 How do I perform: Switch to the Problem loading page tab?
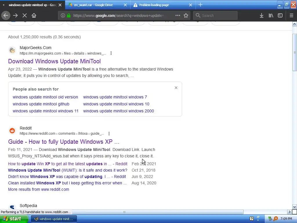pyautogui.click(x=154, y=5)
